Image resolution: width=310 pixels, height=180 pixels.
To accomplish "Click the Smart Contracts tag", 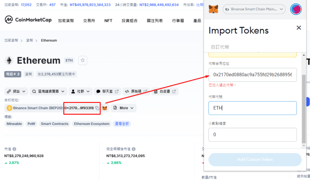I will [54, 123].
